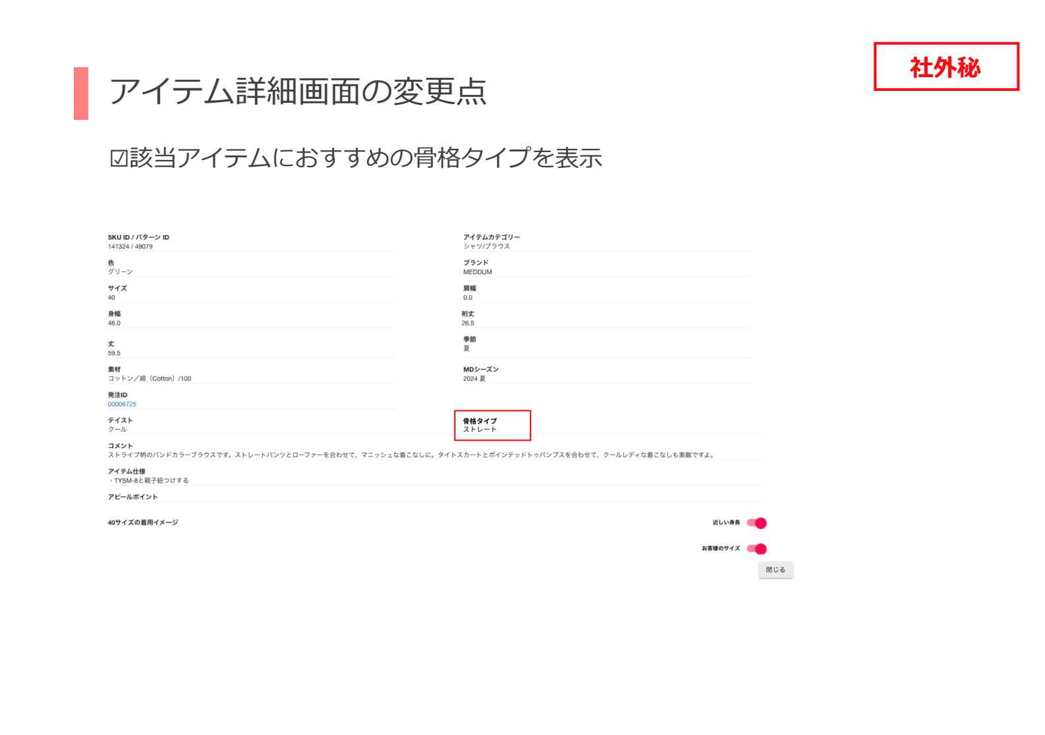Click the 素材 value コットン／綿 (Cotton) /100
The image size is (1045, 735).
point(150,379)
